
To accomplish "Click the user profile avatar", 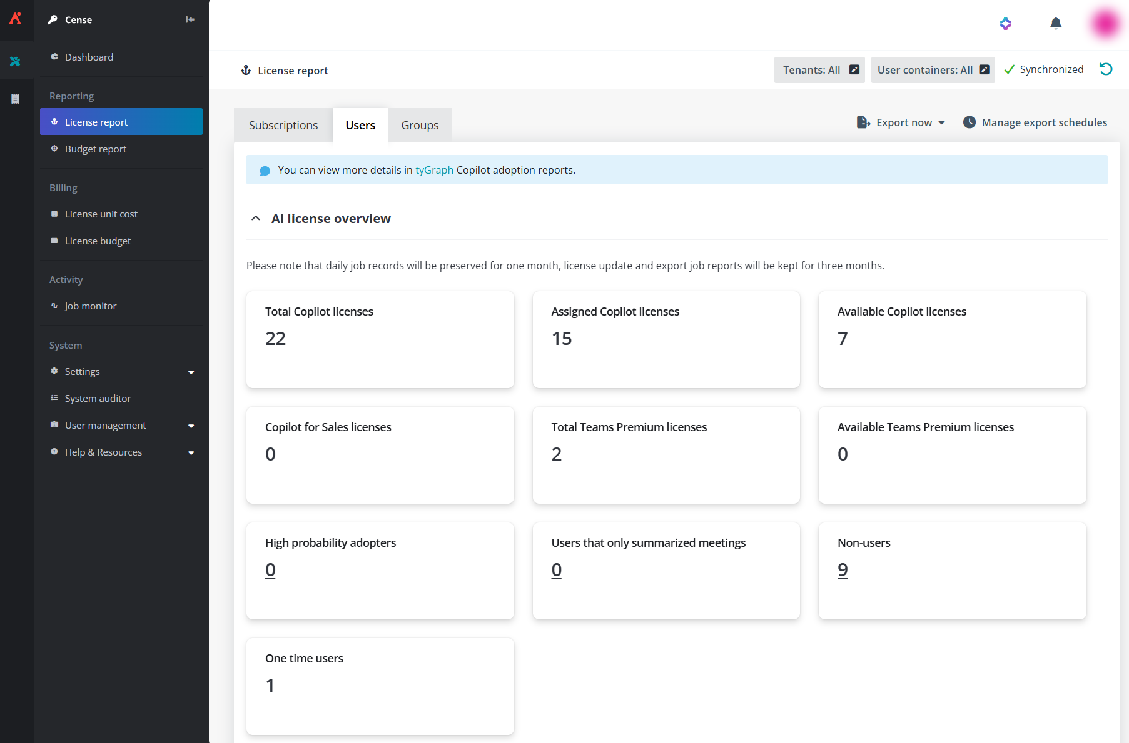I will [x=1105, y=24].
